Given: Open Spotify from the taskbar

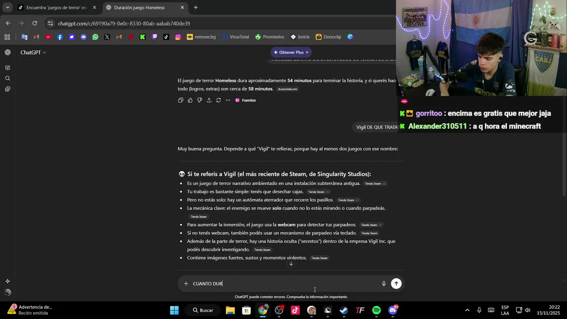Looking at the screenshot, I should click(377, 310).
